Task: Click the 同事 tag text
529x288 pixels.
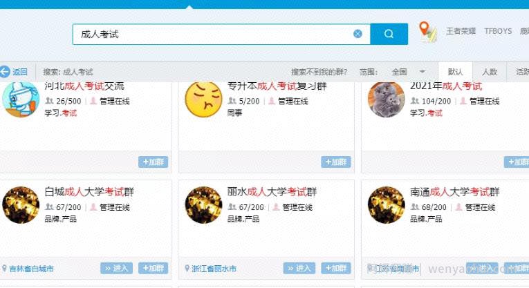Action: coord(234,113)
